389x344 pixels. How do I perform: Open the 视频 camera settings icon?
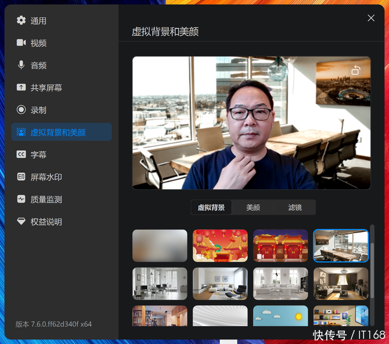point(21,43)
